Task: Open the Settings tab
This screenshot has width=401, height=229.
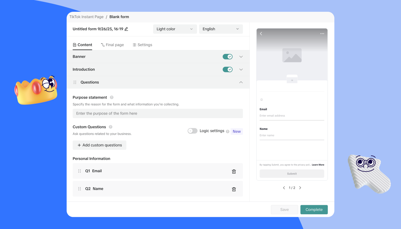Action: [142, 45]
